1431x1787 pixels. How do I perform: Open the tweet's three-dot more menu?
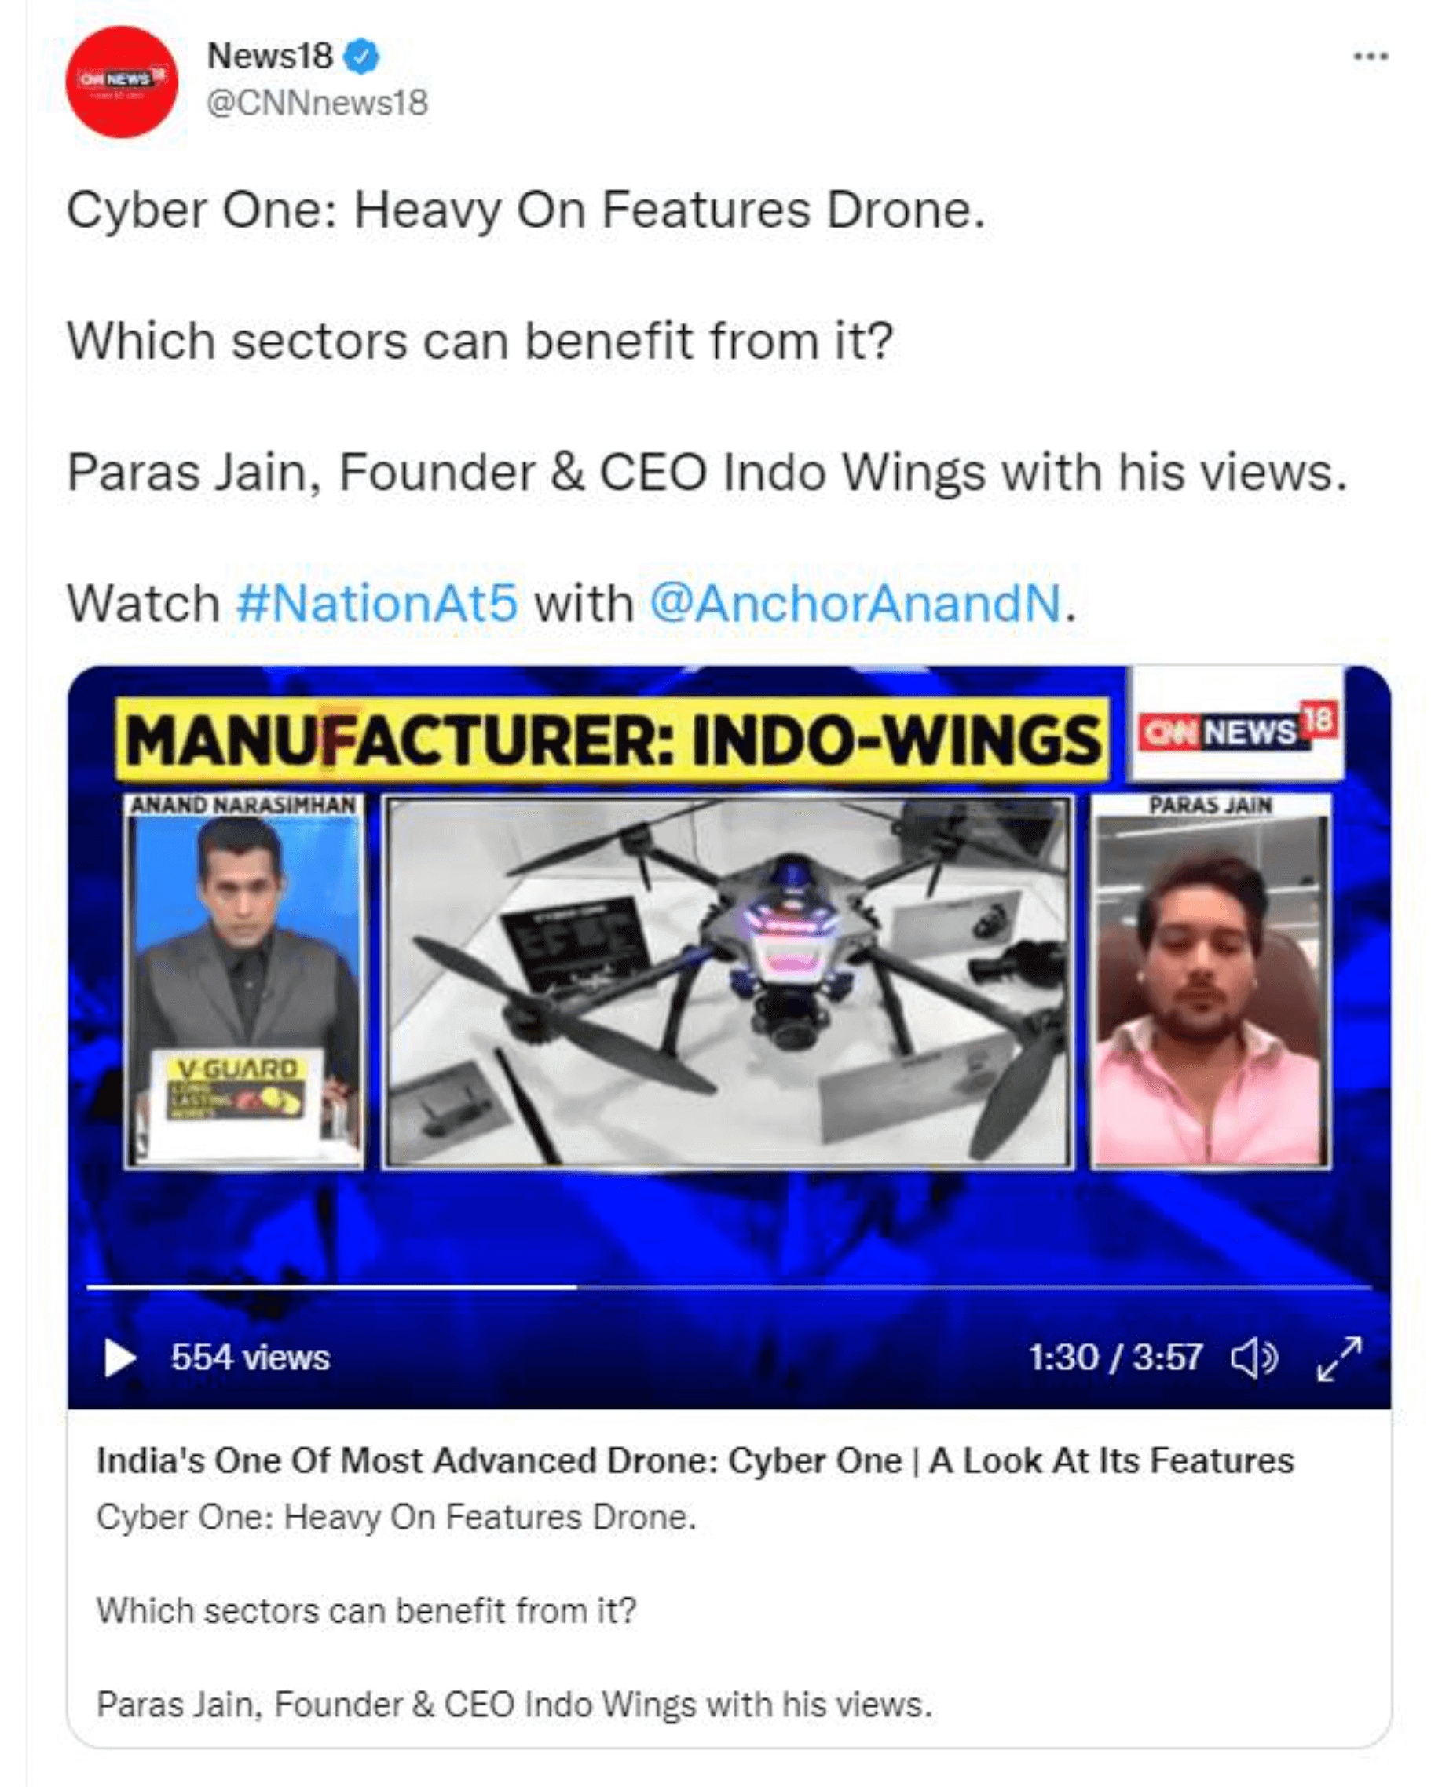coord(1371,57)
